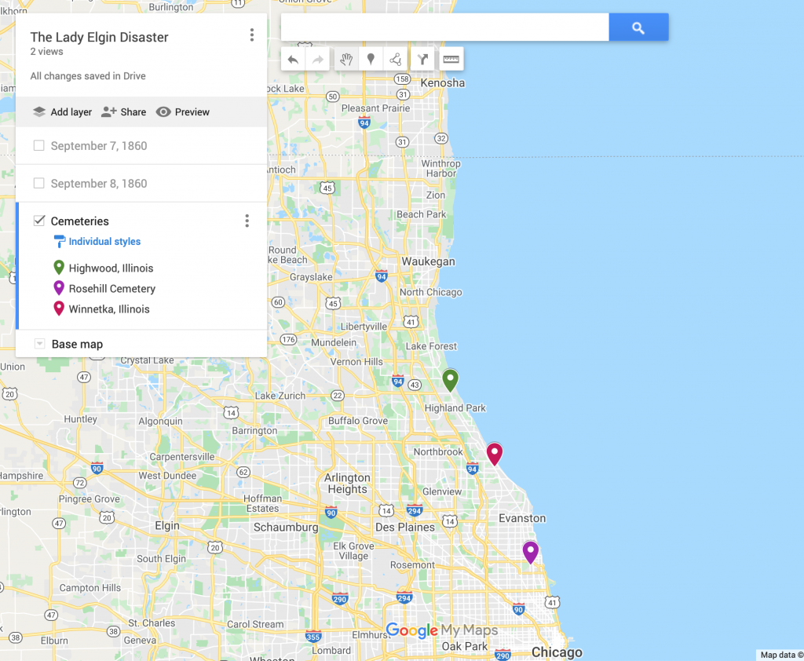Click the Share person-plus icon
The width and height of the screenshot is (804, 661).
click(108, 111)
